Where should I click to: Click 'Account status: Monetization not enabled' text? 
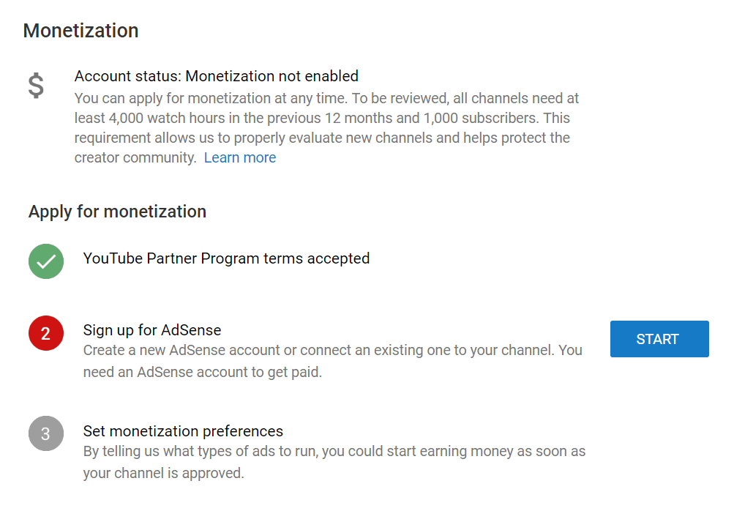[x=216, y=76]
